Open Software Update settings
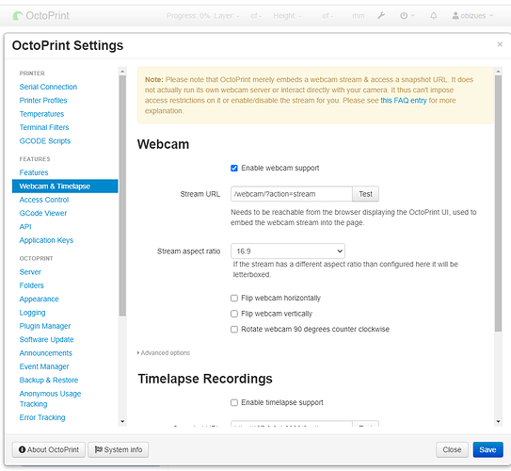Screen dimensions: 511x471 point(47,339)
